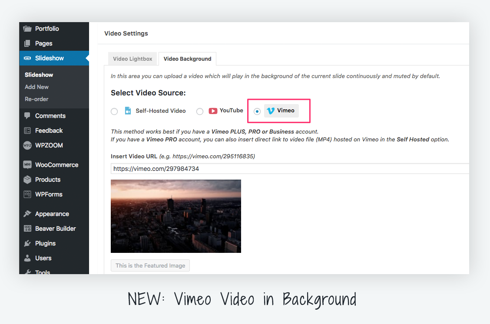Click the Comments speech bubble icon

27,116
